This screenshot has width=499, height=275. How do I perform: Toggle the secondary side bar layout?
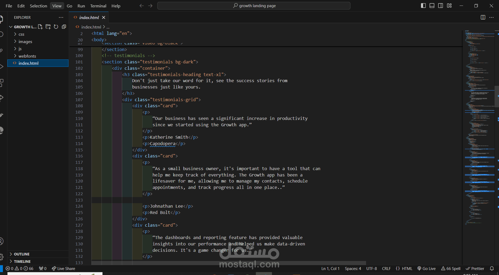[x=441, y=6]
